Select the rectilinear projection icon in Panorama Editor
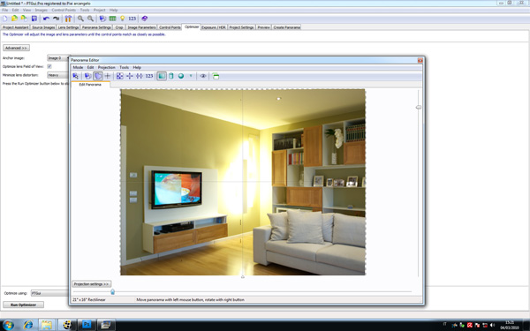The height and width of the screenshot is (331, 530). (162, 76)
